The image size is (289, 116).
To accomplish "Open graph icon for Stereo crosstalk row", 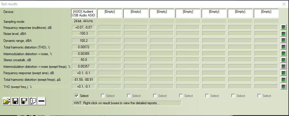I will coord(283,60).
